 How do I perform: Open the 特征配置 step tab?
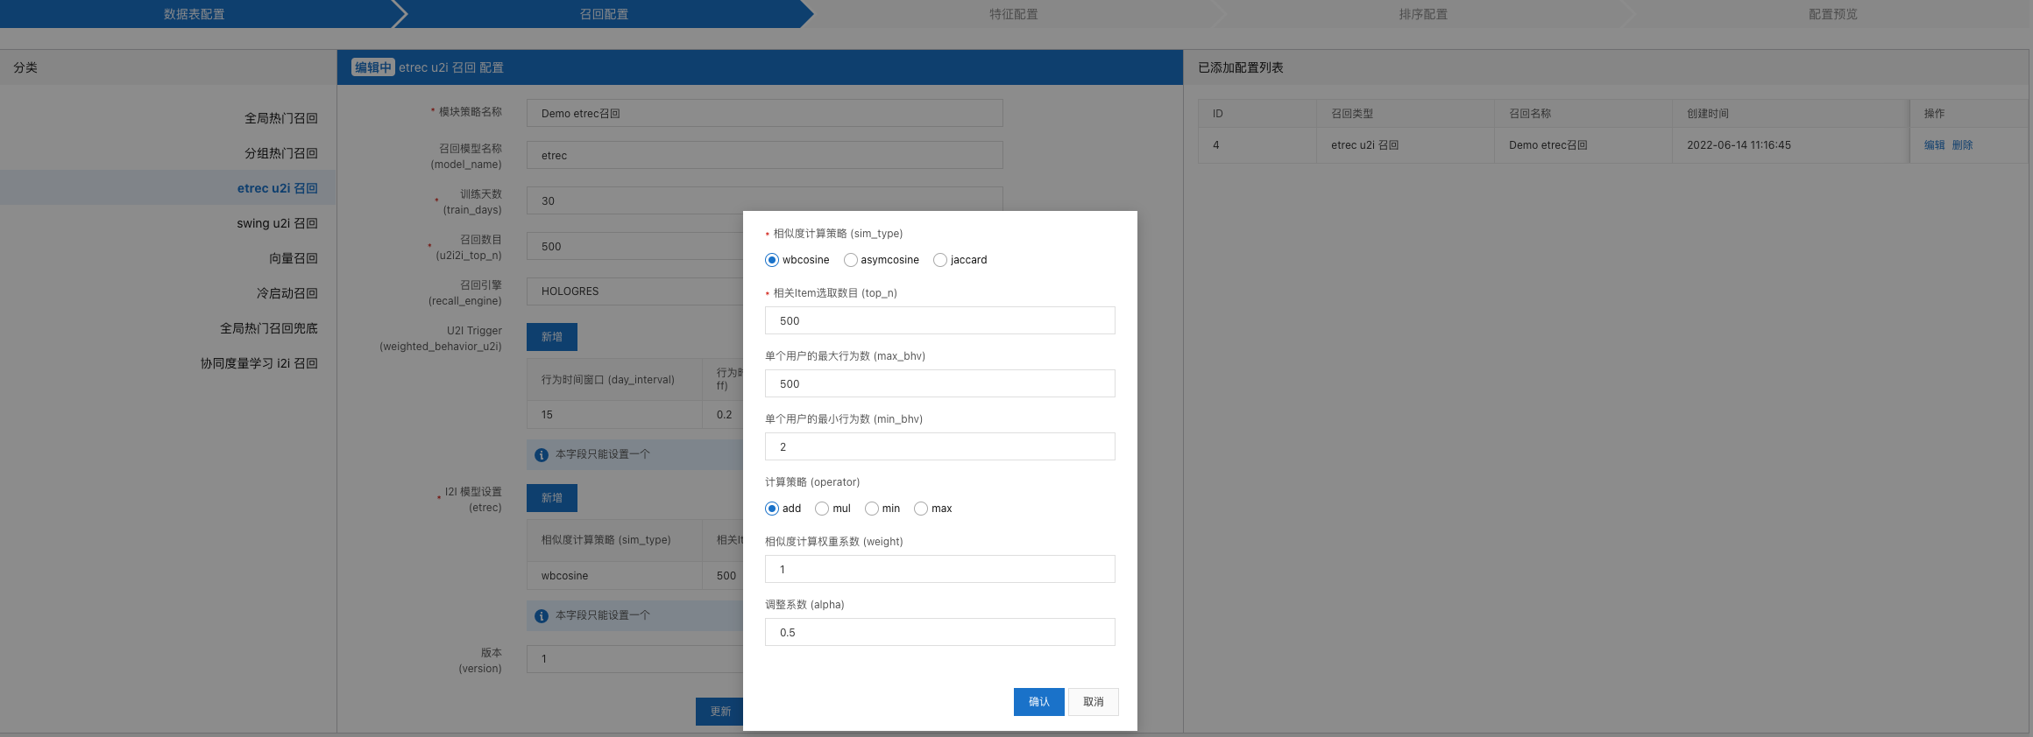tap(1013, 14)
